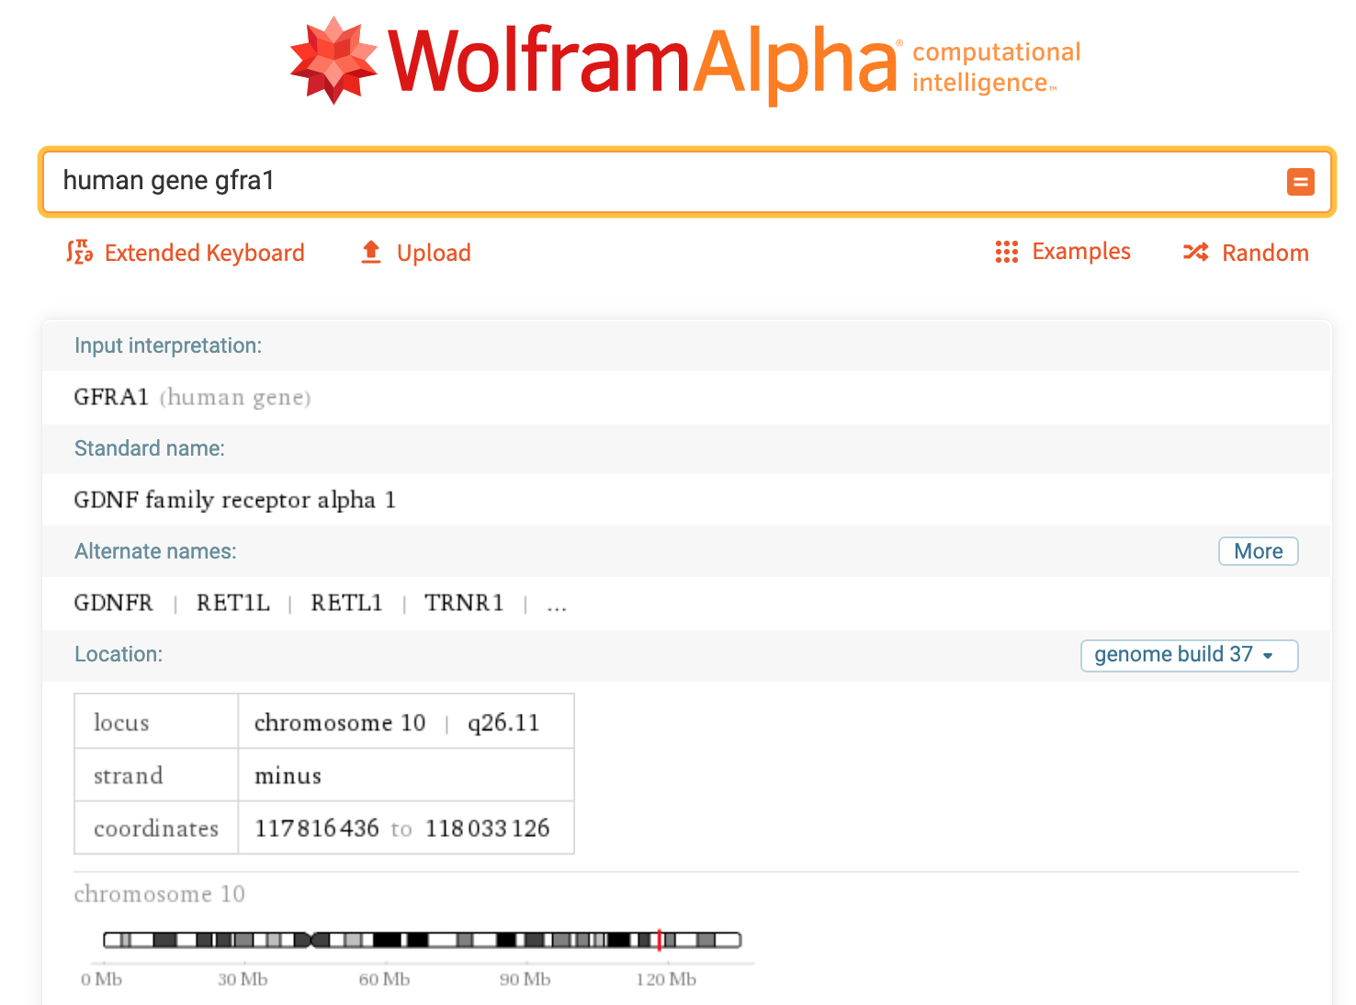Click the More button for alternate names
This screenshot has width=1356, height=1005.
(x=1258, y=550)
